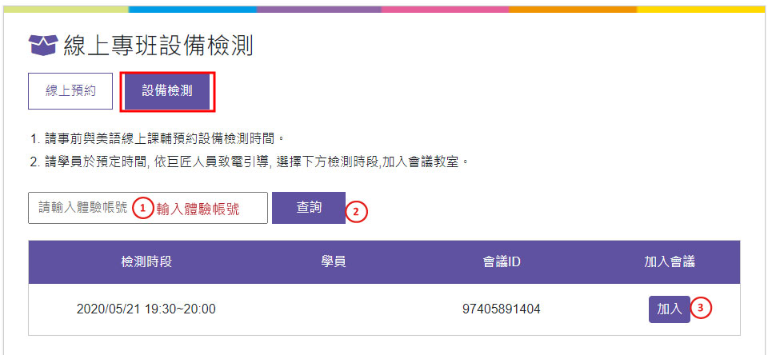Click the 會議ID column header
768x355 pixels.
click(x=501, y=262)
